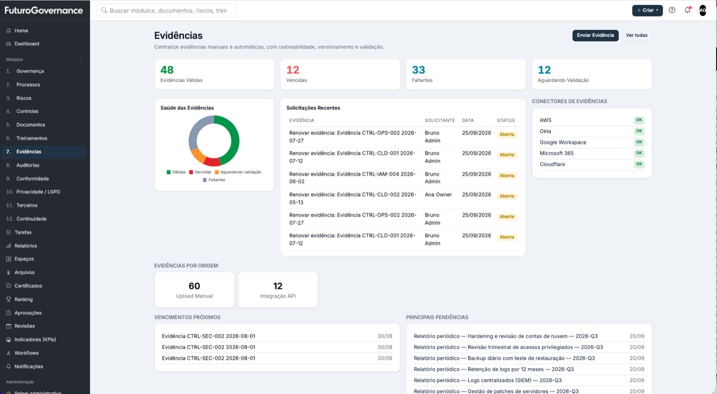The width and height of the screenshot is (717, 394).
Task: Select the AWS connector row
Action: click(592, 120)
